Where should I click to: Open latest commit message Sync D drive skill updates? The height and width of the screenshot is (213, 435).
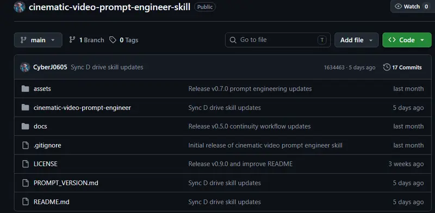(x=107, y=67)
